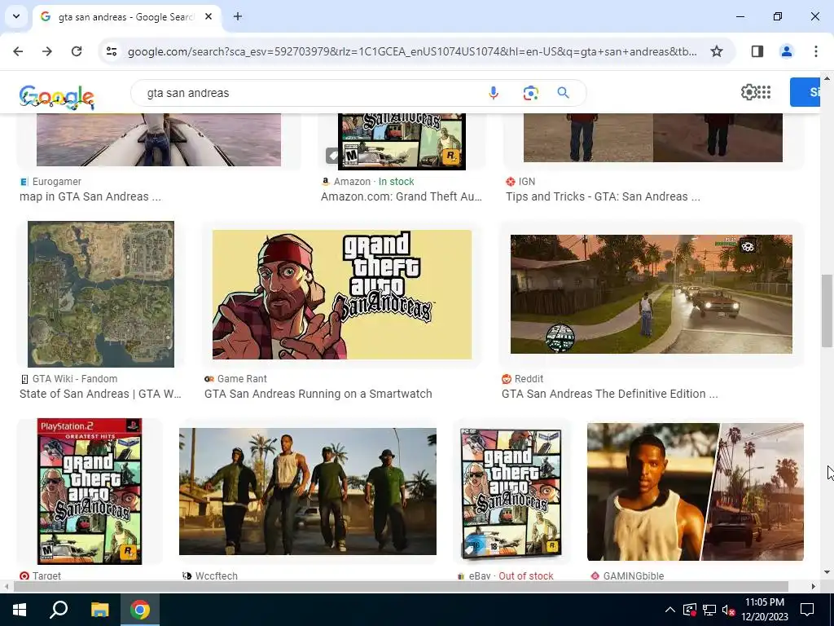The image size is (834, 626).
Task: View site information icon in address bar
Action: 112,51
